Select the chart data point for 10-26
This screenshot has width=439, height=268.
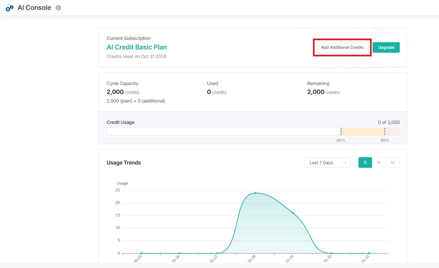[179, 253]
